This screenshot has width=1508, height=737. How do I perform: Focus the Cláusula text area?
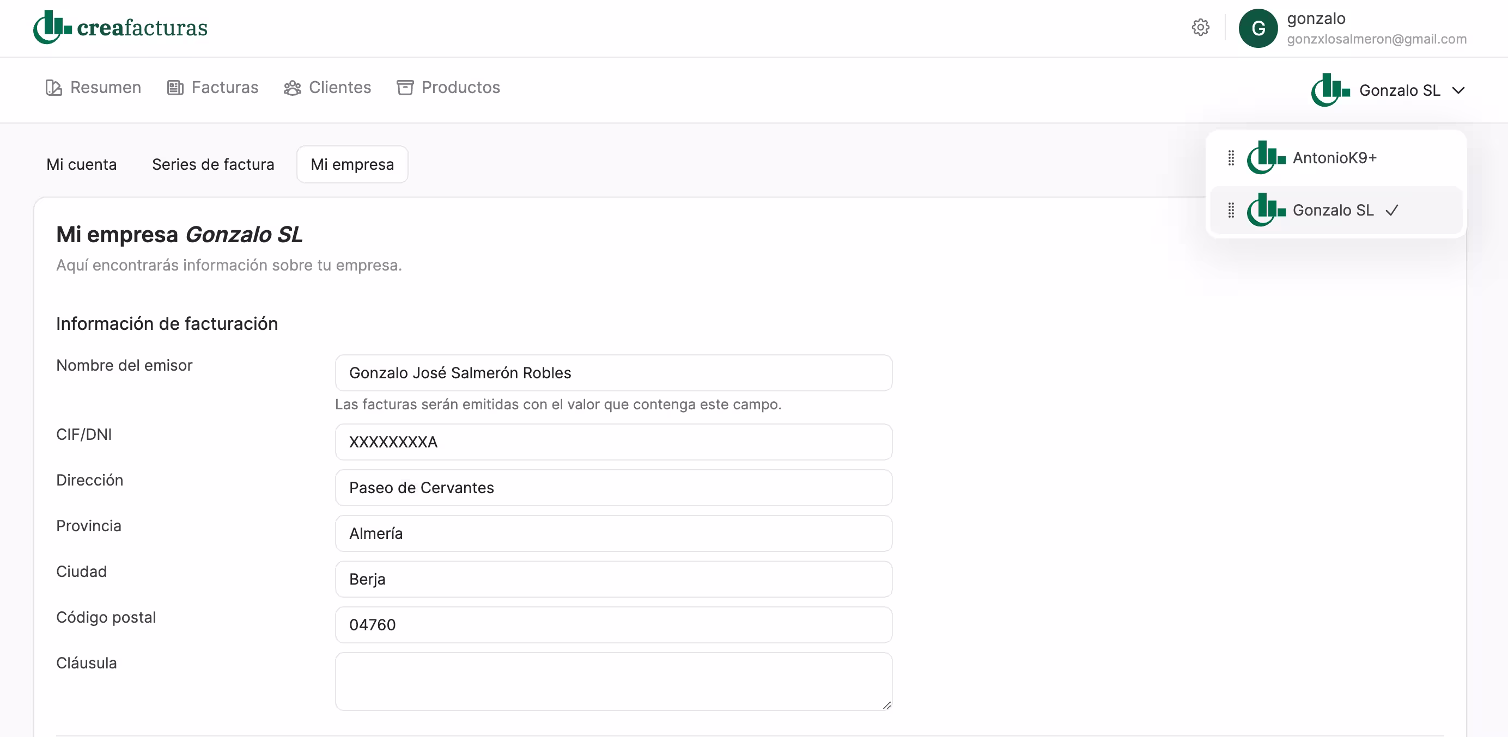[613, 681]
